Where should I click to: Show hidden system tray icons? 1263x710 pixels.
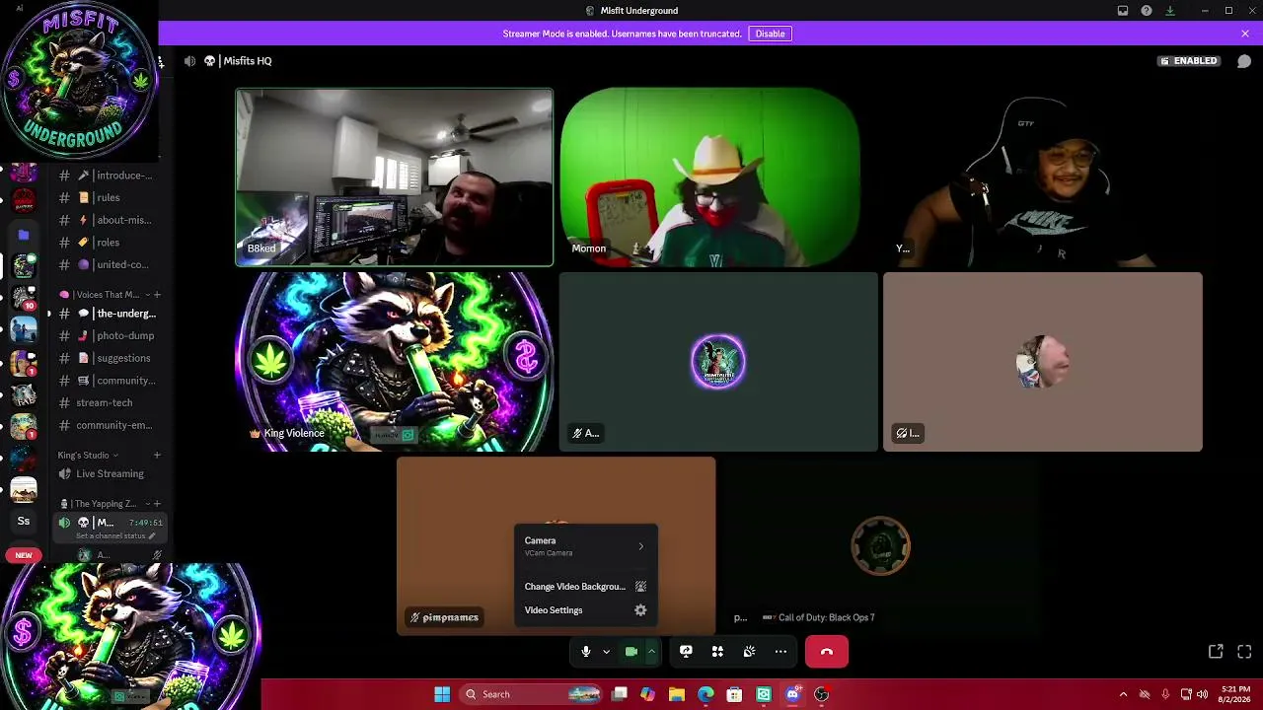1123,694
